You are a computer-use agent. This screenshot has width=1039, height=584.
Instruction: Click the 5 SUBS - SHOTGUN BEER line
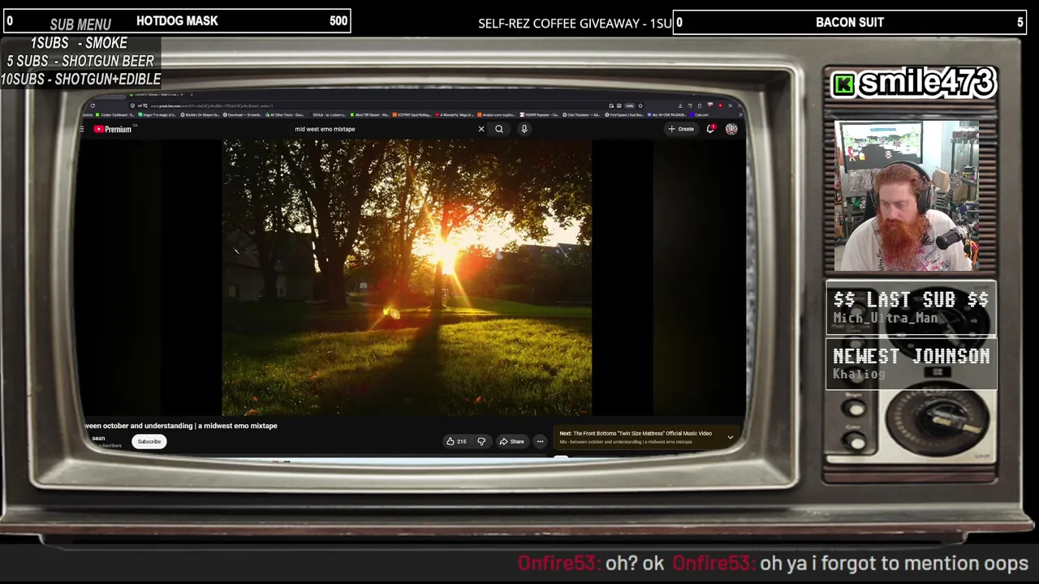click(80, 61)
